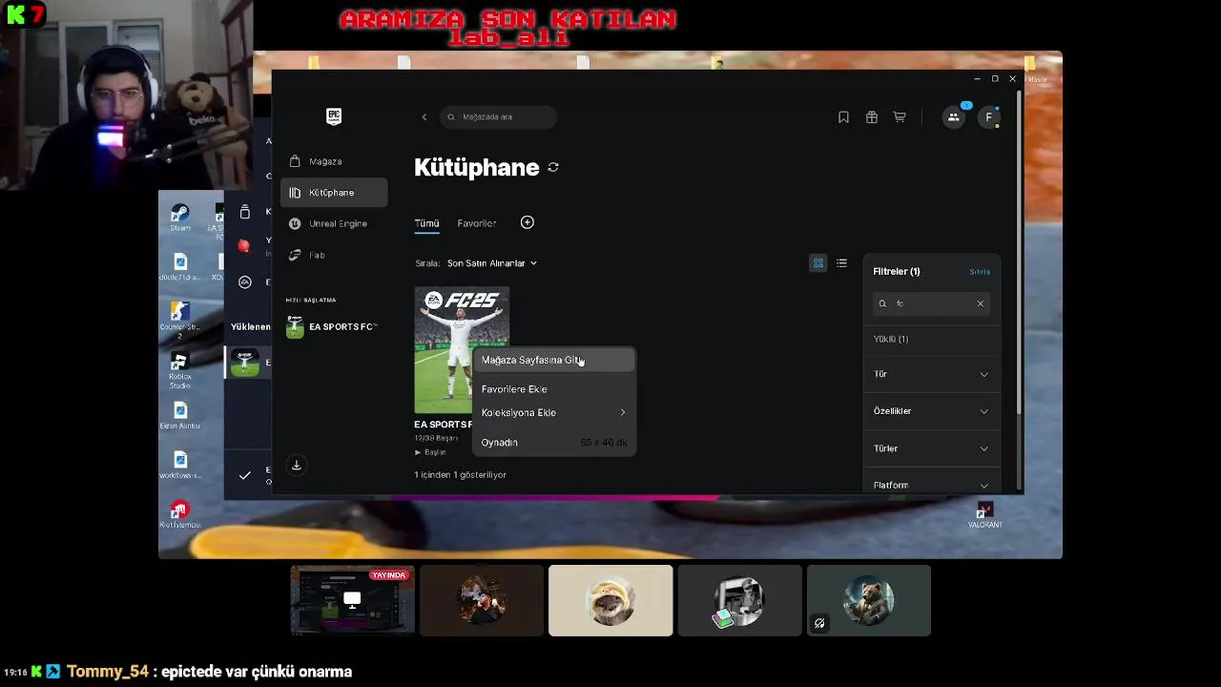1221x687 pixels.
Task: Clear the filter search text
Action: [980, 303]
